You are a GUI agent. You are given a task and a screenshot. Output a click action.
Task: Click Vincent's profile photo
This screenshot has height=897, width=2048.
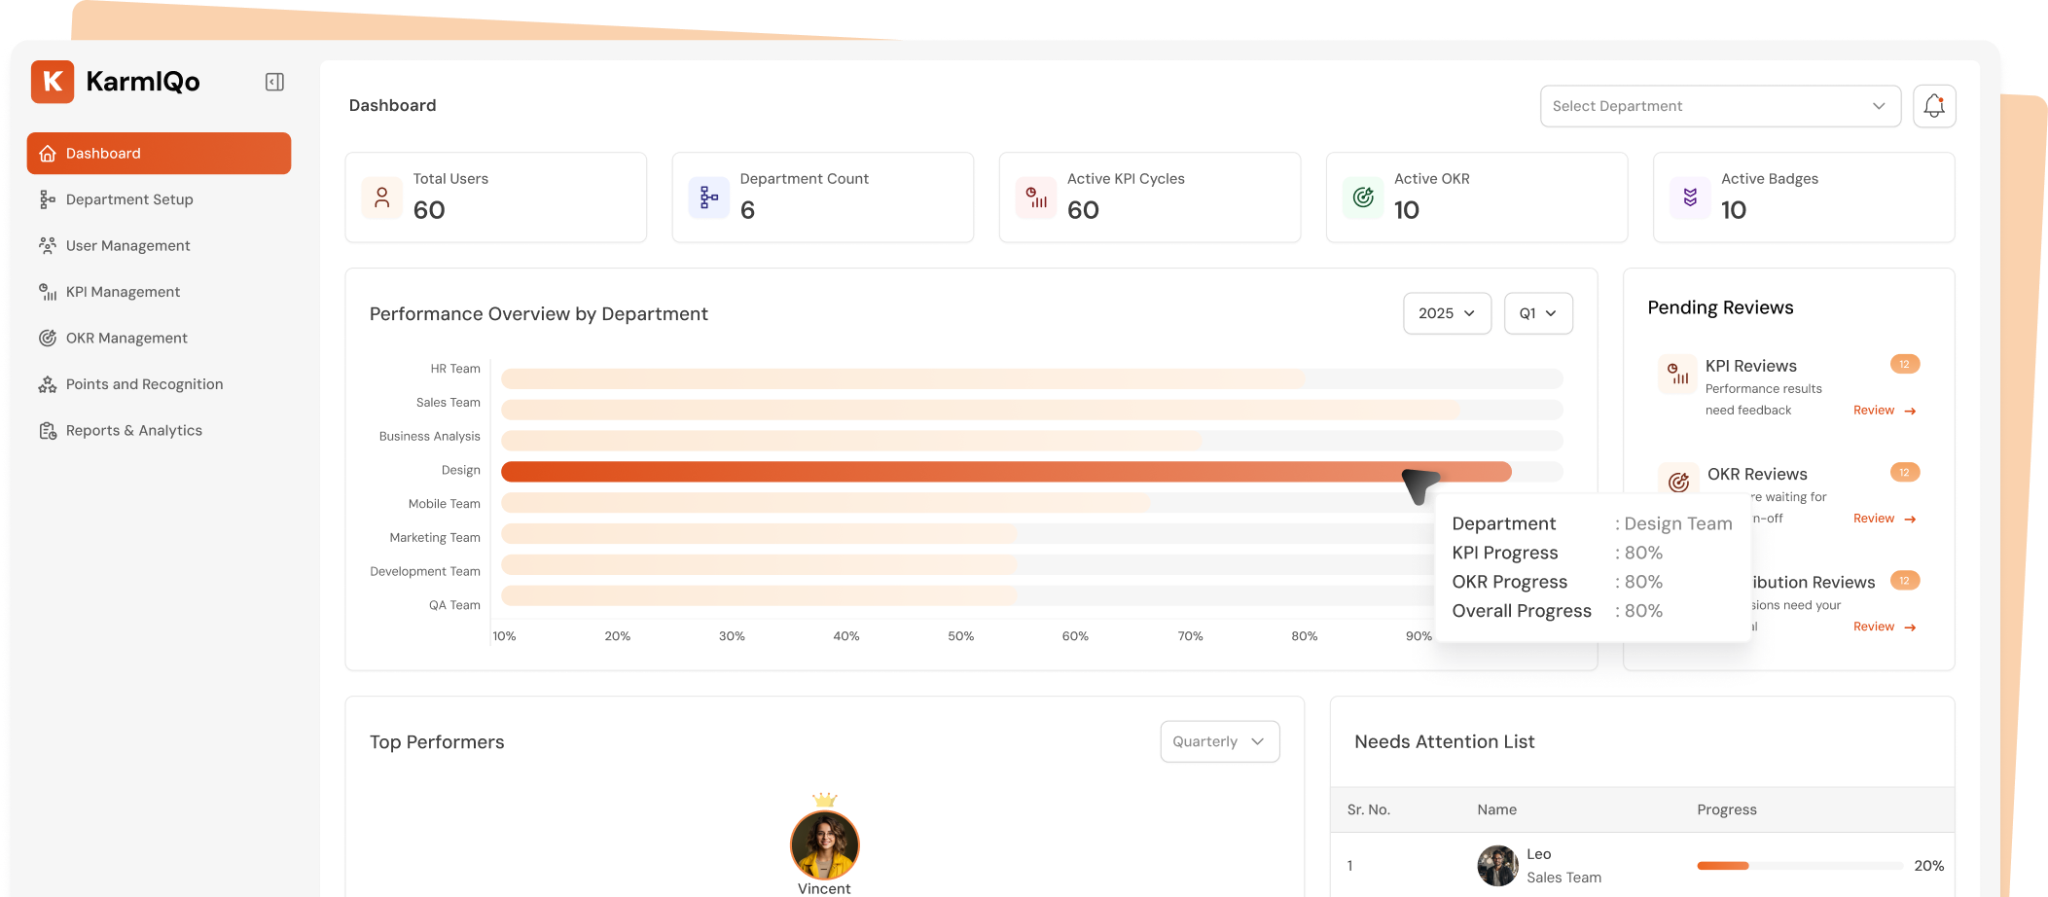[x=825, y=844]
